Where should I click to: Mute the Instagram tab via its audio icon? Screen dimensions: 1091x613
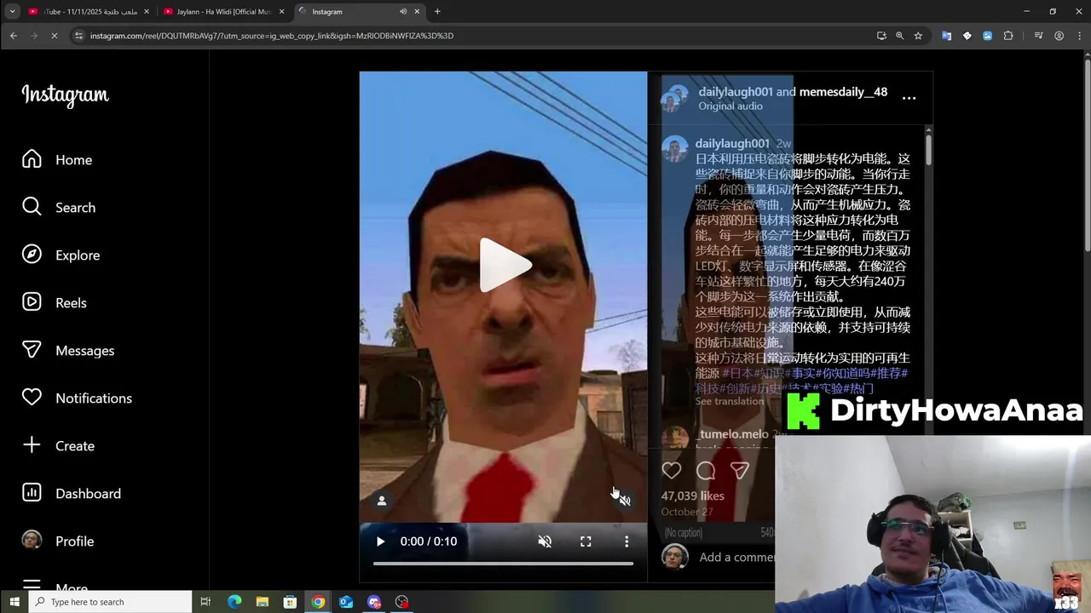click(x=402, y=12)
